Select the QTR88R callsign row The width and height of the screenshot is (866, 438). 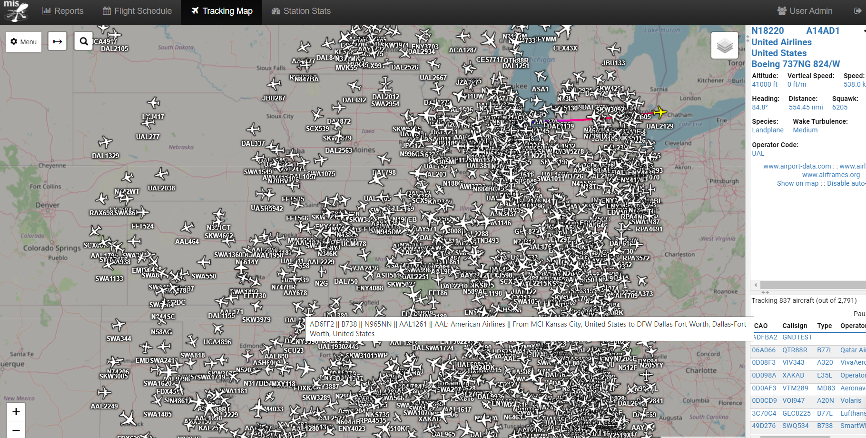[x=795, y=350]
